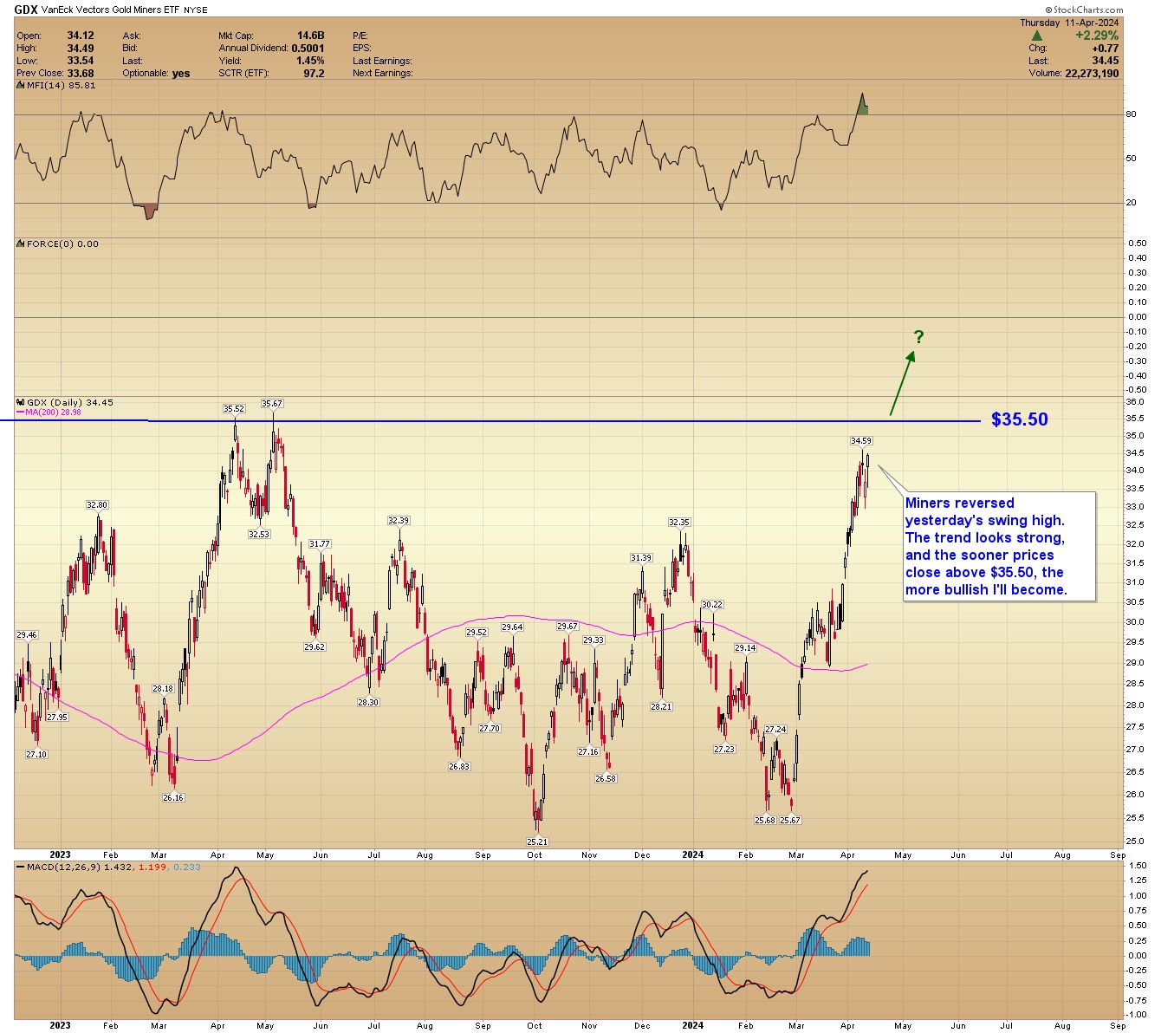Click the green up-triangle beside +2.29%
This screenshot has height=1033, width=1161.
coord(1036,36)
